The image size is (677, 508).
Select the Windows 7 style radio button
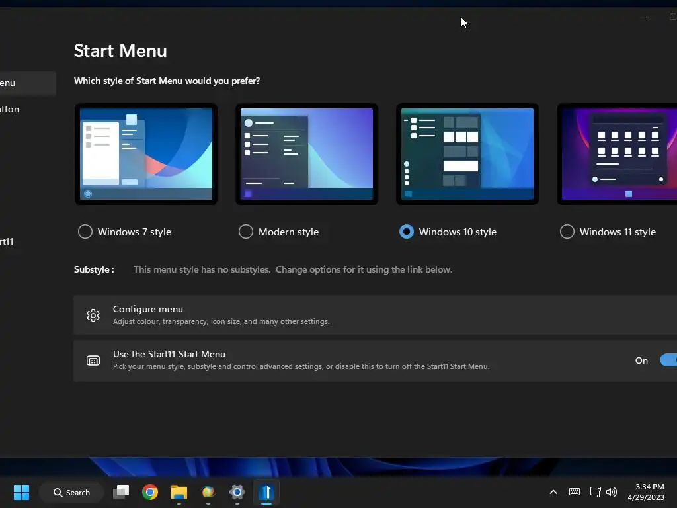click(x=85, y=232)
